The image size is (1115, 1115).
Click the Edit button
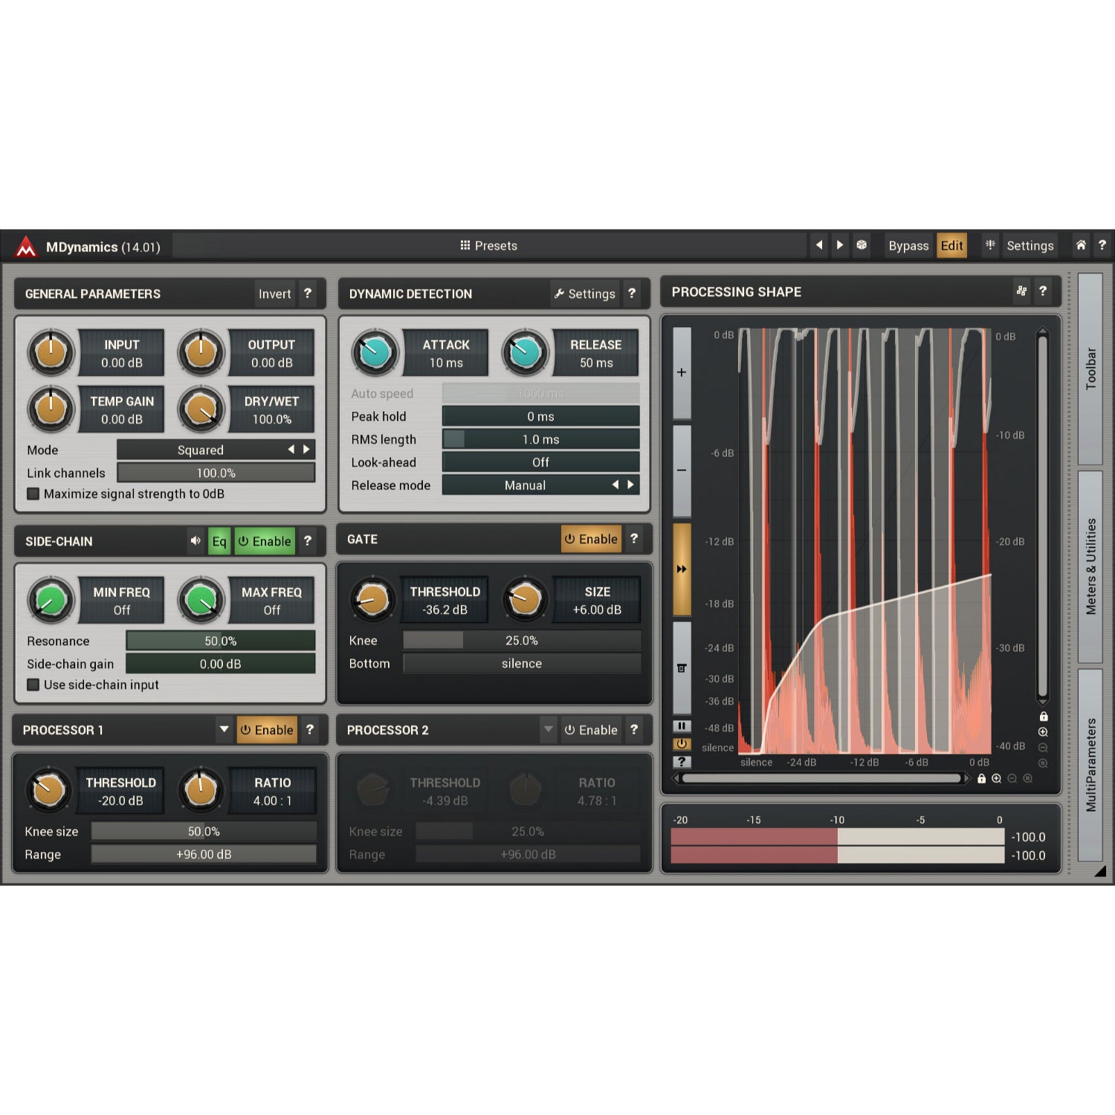click(x=951, y=245)
